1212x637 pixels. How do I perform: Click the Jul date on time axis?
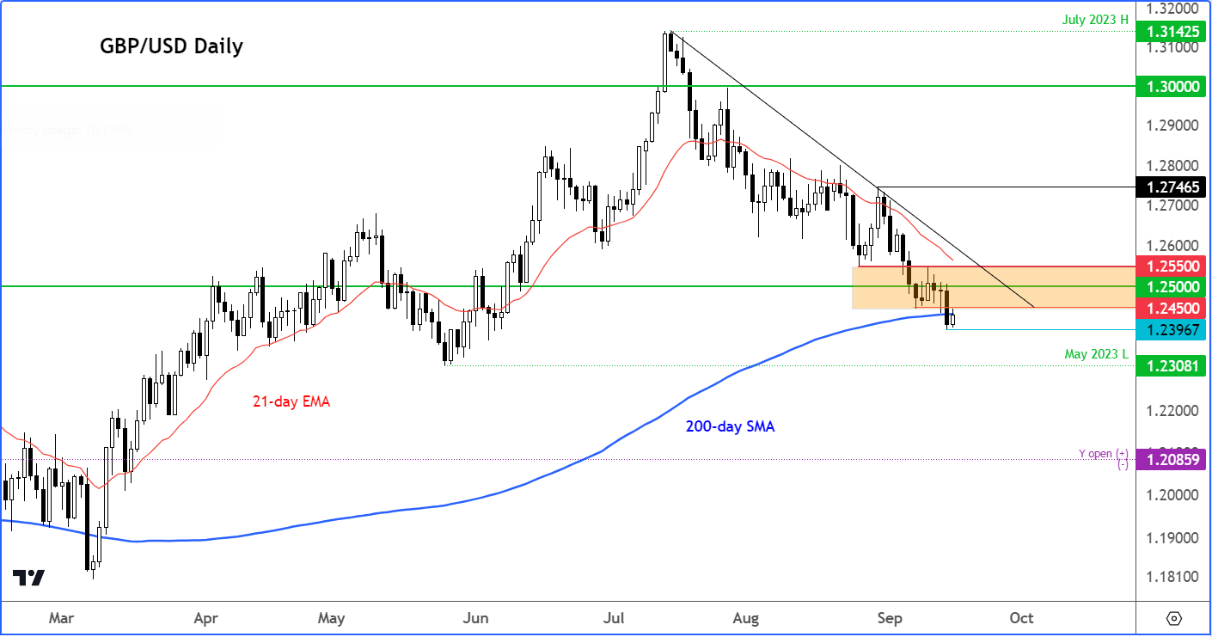[x=613, y=619]
